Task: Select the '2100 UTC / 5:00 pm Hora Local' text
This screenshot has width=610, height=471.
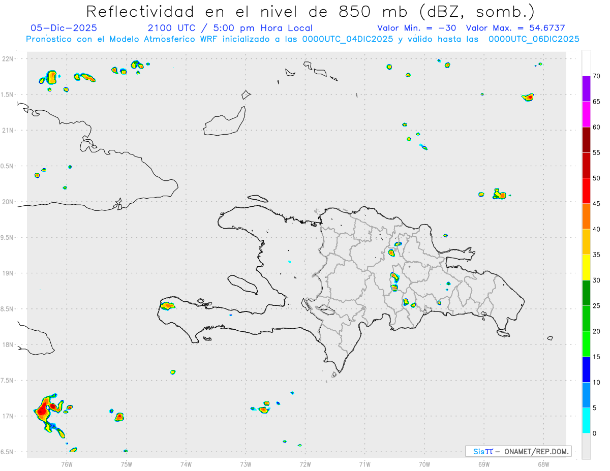Action: point(230,28)
